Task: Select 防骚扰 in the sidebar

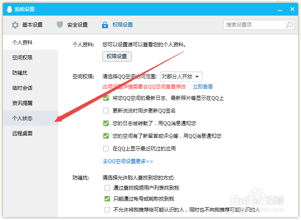Action: pyautogui.click(x=30, y=72)
